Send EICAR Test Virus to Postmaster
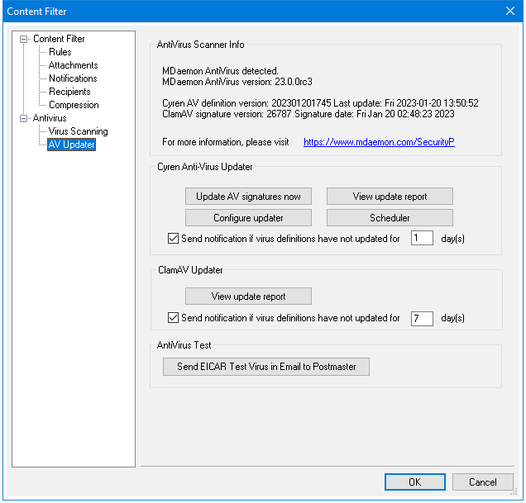Screen dimensions: 526x503 pyautogui.click(x=266, y=367)
